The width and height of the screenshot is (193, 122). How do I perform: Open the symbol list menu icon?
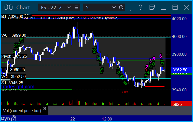[x=76, y=7]
